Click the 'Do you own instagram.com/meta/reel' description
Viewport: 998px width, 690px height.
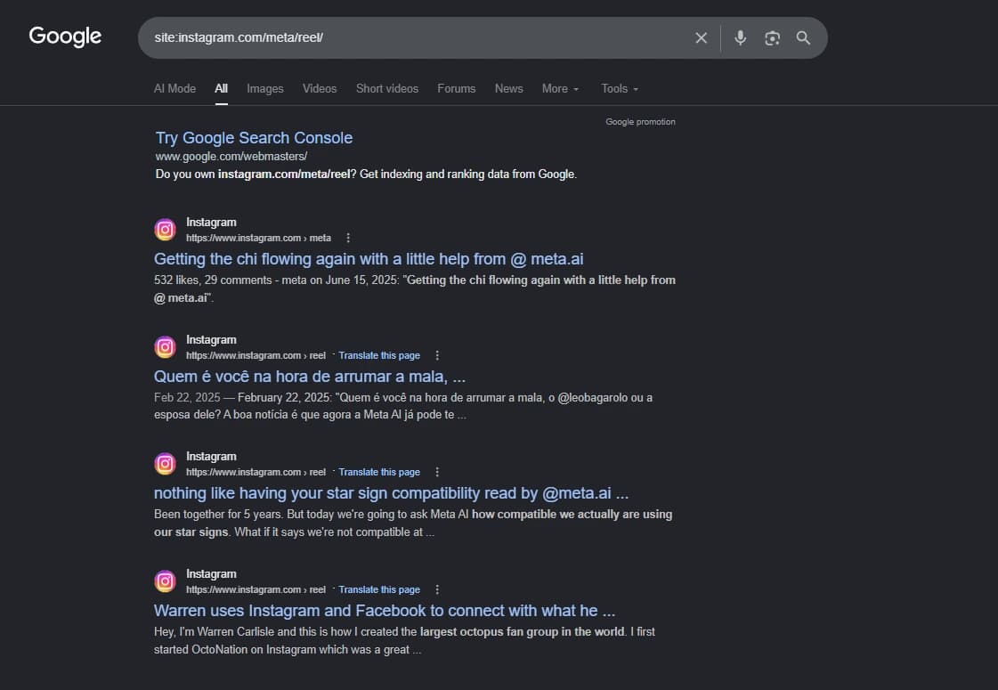(x=366, y=175)
